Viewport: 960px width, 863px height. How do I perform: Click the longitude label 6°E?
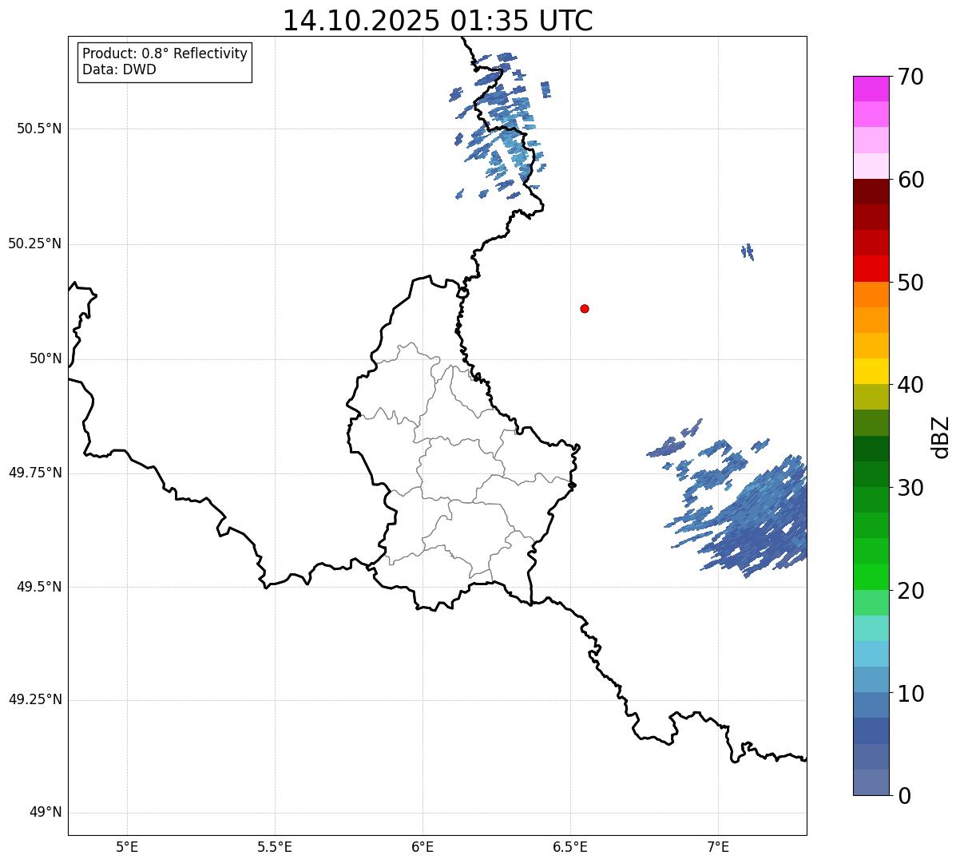coord(422,846)
